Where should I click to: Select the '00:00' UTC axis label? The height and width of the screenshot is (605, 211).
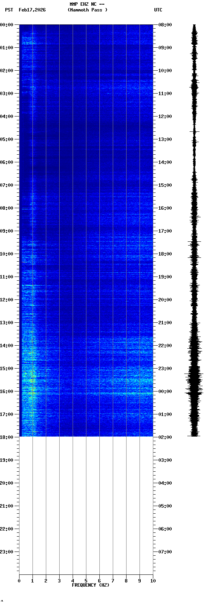165,391
